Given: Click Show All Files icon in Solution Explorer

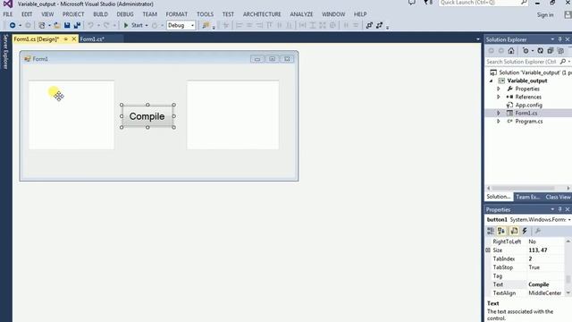Looking at the screenshot, I should (560, 51).
